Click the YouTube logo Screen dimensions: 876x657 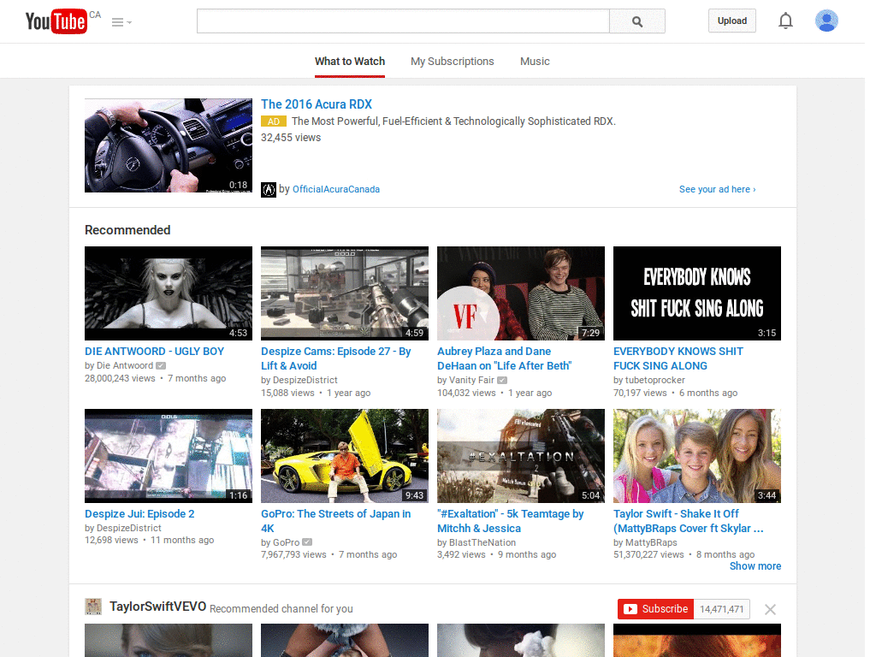tap(56, 21)
